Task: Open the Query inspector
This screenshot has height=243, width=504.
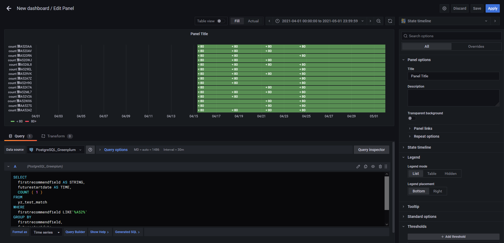Action: (x=371, y=150)
